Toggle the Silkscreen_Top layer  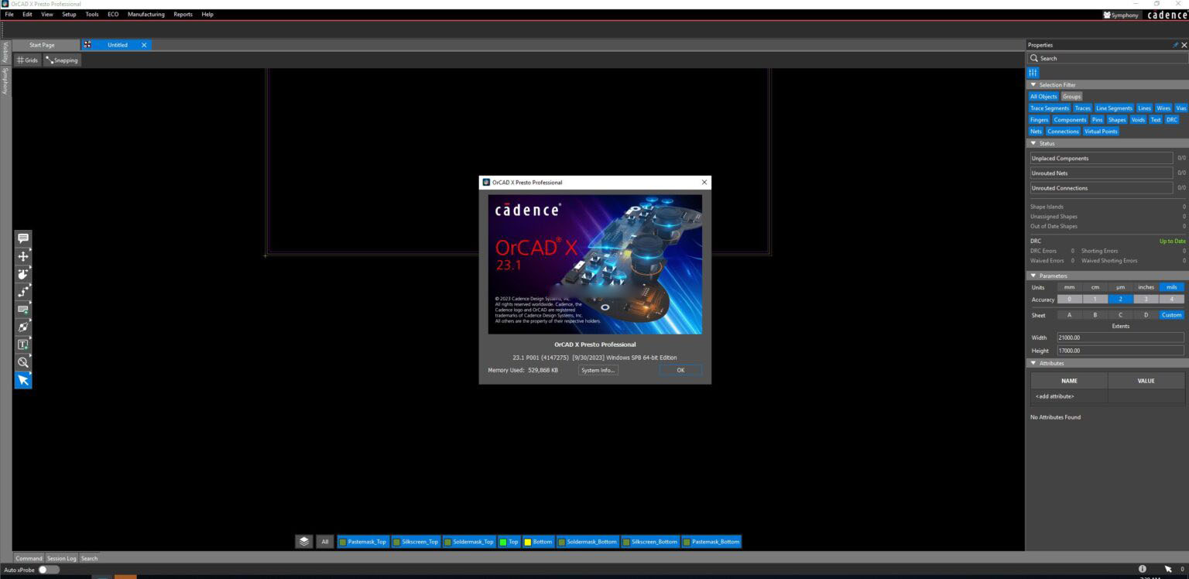point(415,542)
